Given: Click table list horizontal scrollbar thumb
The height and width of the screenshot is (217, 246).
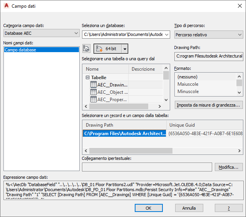Looking at the screenshot, I should 119,106.
